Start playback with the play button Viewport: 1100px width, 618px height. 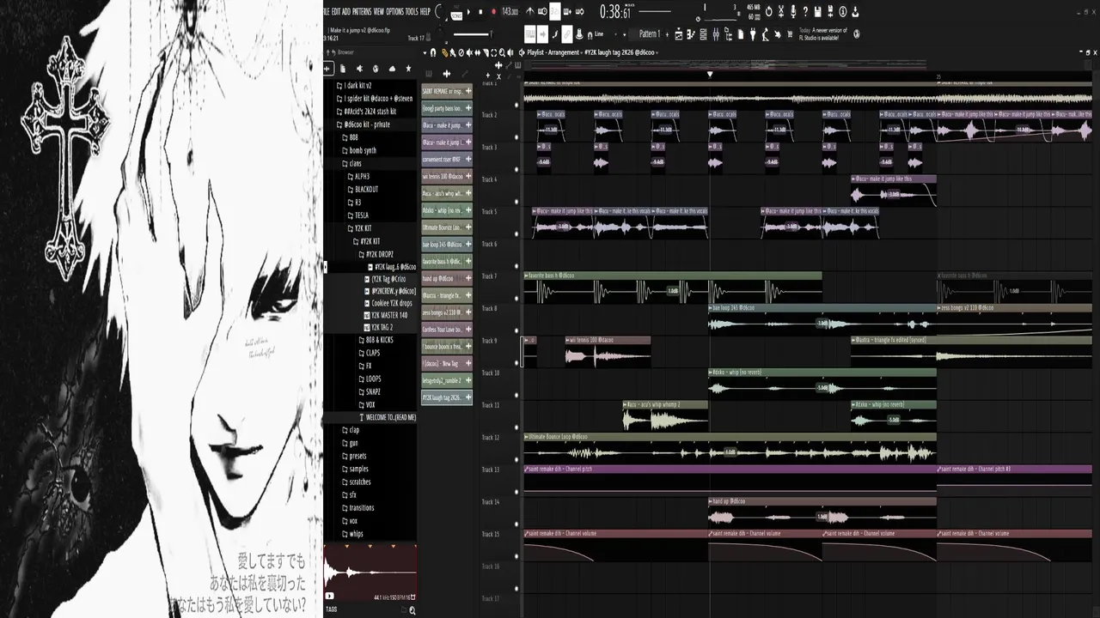(468, 12)
